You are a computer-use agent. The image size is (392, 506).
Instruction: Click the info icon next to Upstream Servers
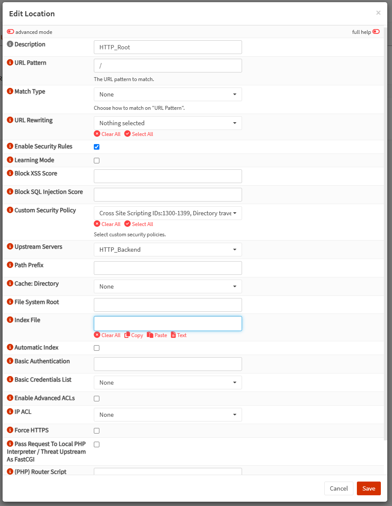tap(10, 246)
